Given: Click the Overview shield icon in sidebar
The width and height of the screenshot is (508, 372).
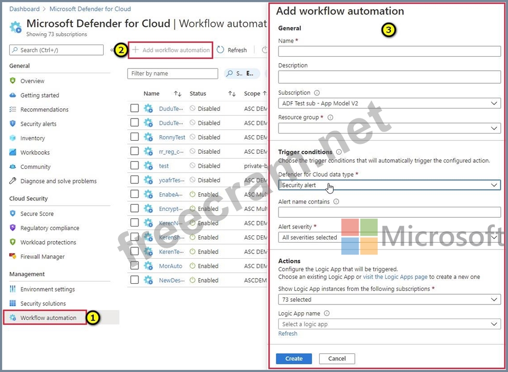Looking at the screenshot, I should click(x=12, y=81).
